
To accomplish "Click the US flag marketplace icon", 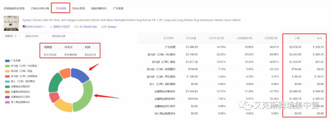I will [x=24, y=26].
